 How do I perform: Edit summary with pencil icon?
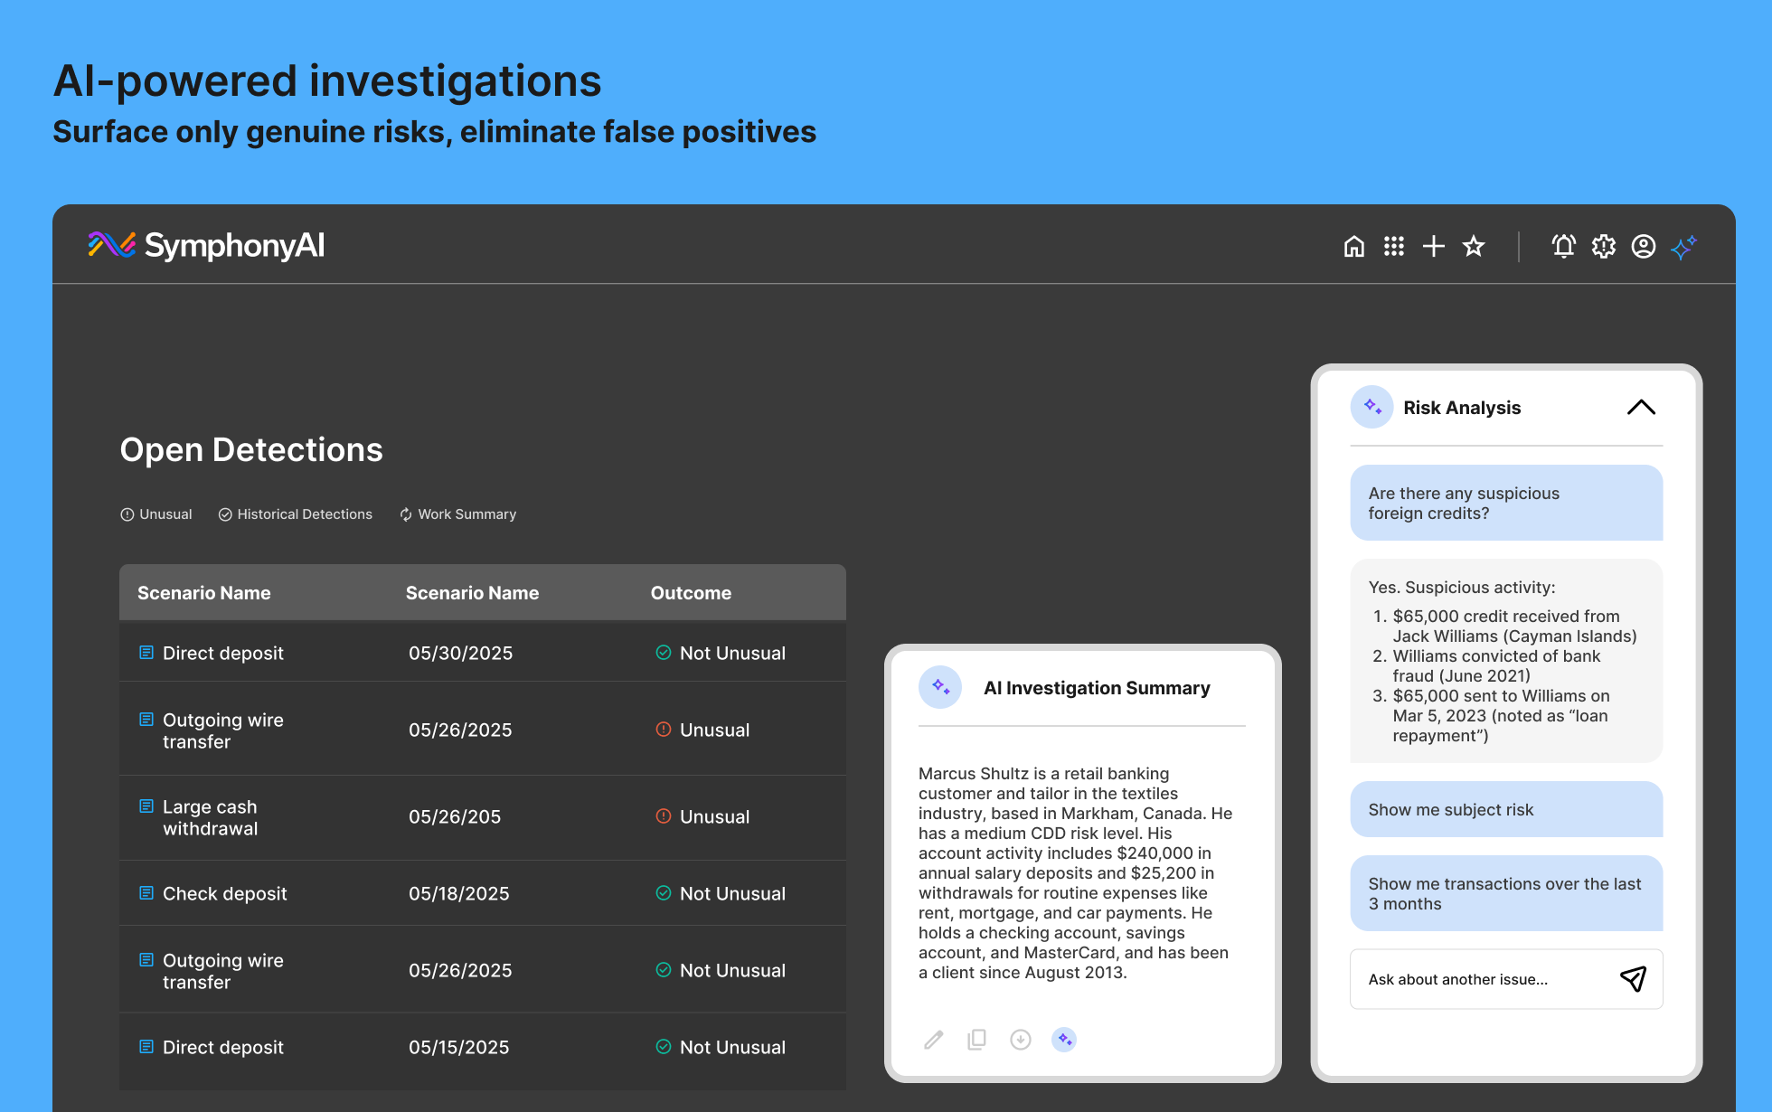[x=934, y=1040]
